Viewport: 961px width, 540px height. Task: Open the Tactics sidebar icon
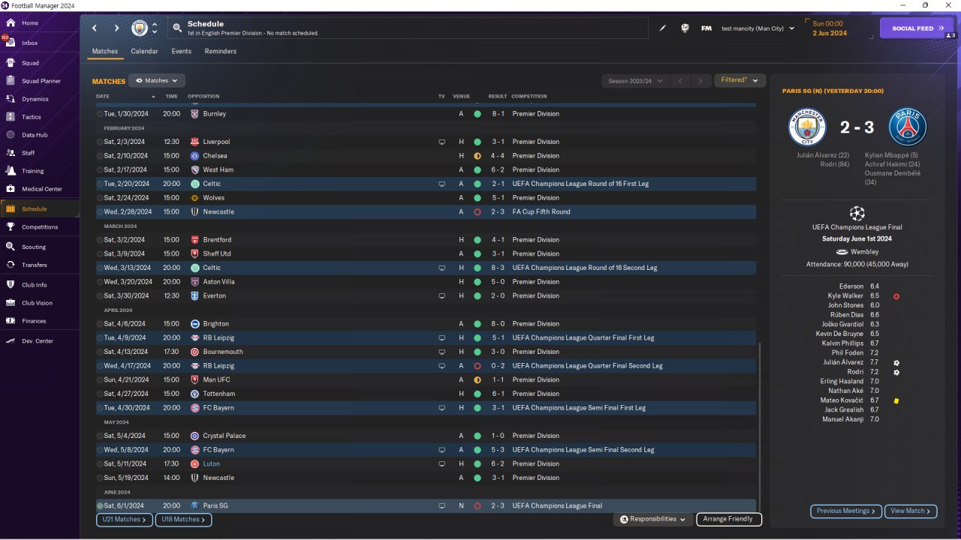[11, 117]
